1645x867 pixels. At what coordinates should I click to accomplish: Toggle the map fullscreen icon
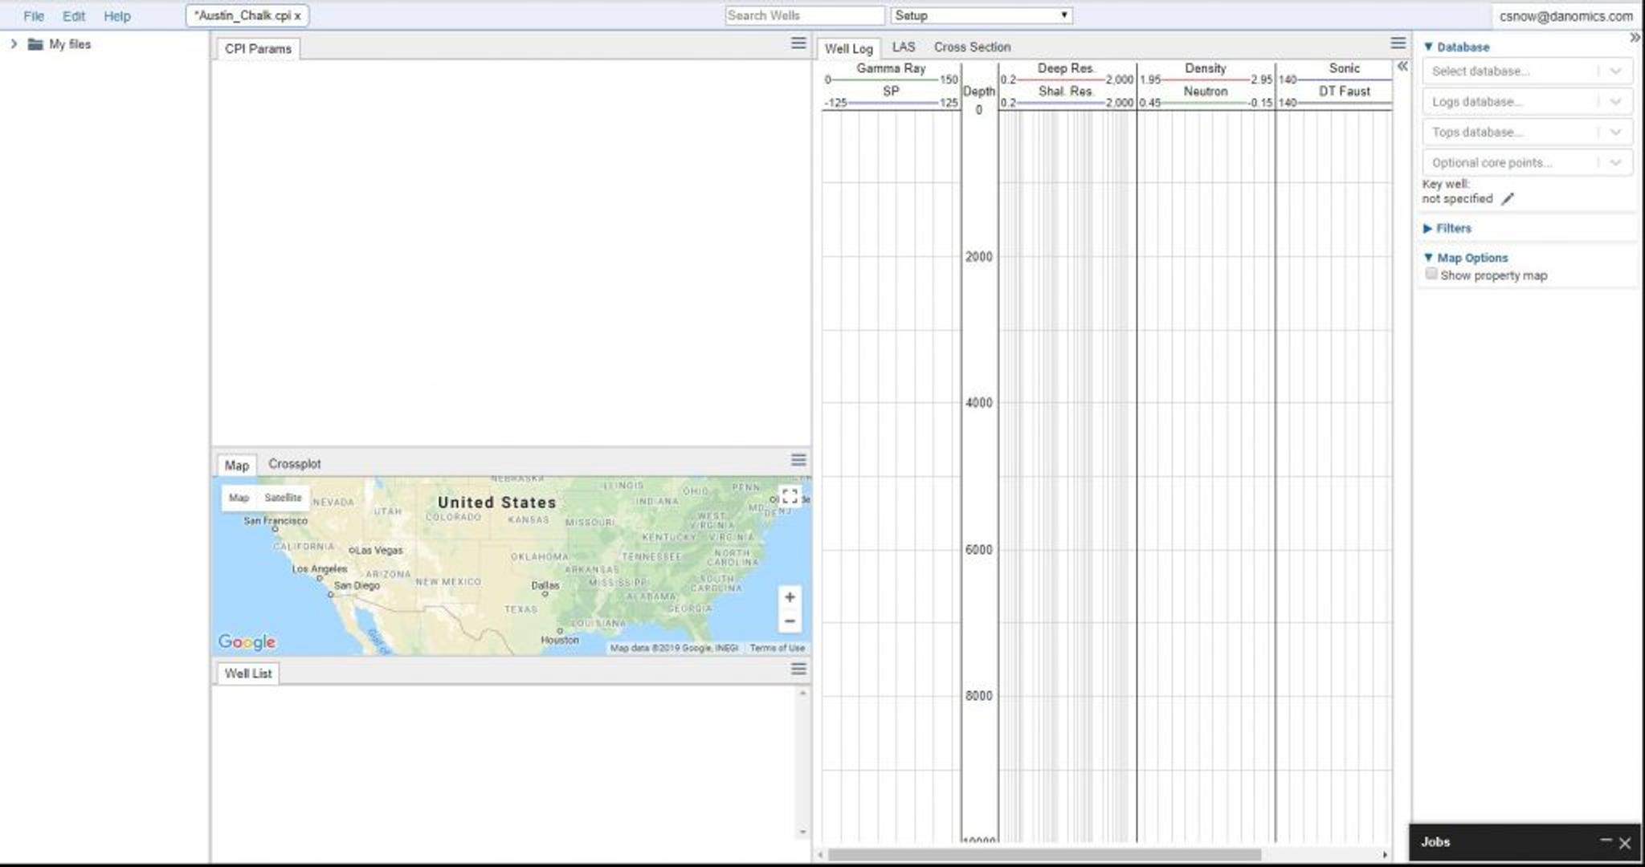[790, 496]
